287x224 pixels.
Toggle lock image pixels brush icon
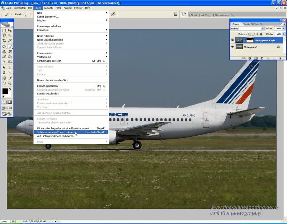[254, 34]
